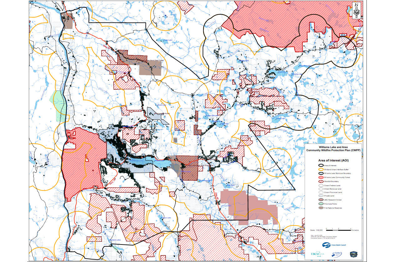Click the black Area of Interest legend symbol

click(321, 166)
